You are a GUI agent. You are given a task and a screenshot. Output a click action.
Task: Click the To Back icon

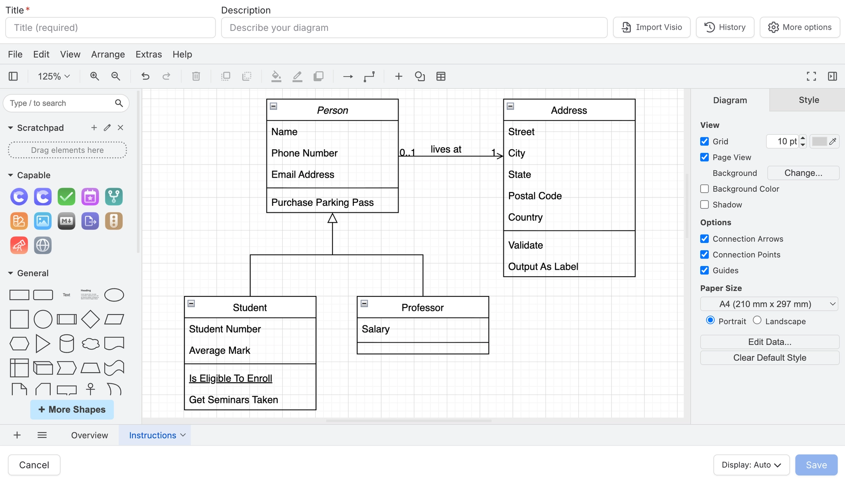click(x=247, y=76)
